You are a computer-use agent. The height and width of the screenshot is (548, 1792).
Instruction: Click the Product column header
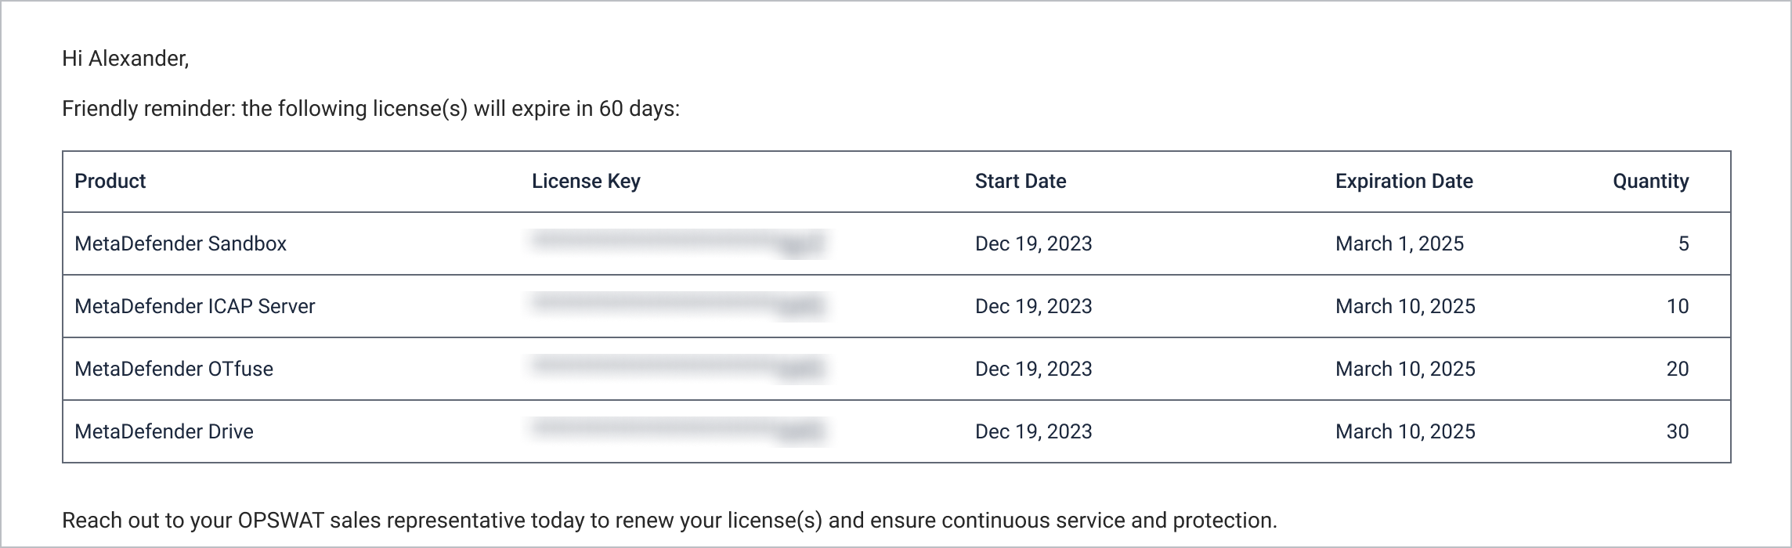(x=110, y=181)
